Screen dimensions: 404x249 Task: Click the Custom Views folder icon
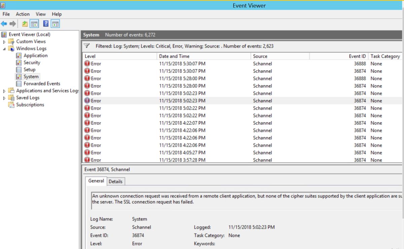coord(11,42)
